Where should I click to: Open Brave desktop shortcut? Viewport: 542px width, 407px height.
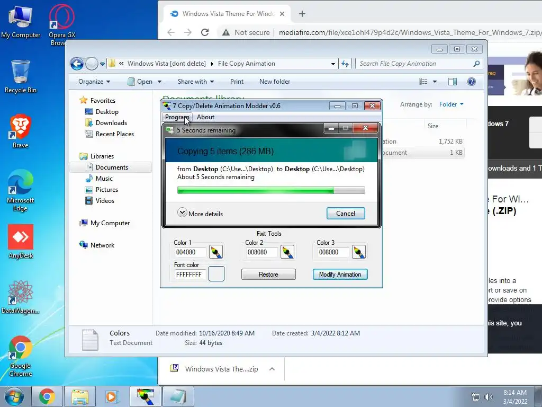[x=21, y=131]
